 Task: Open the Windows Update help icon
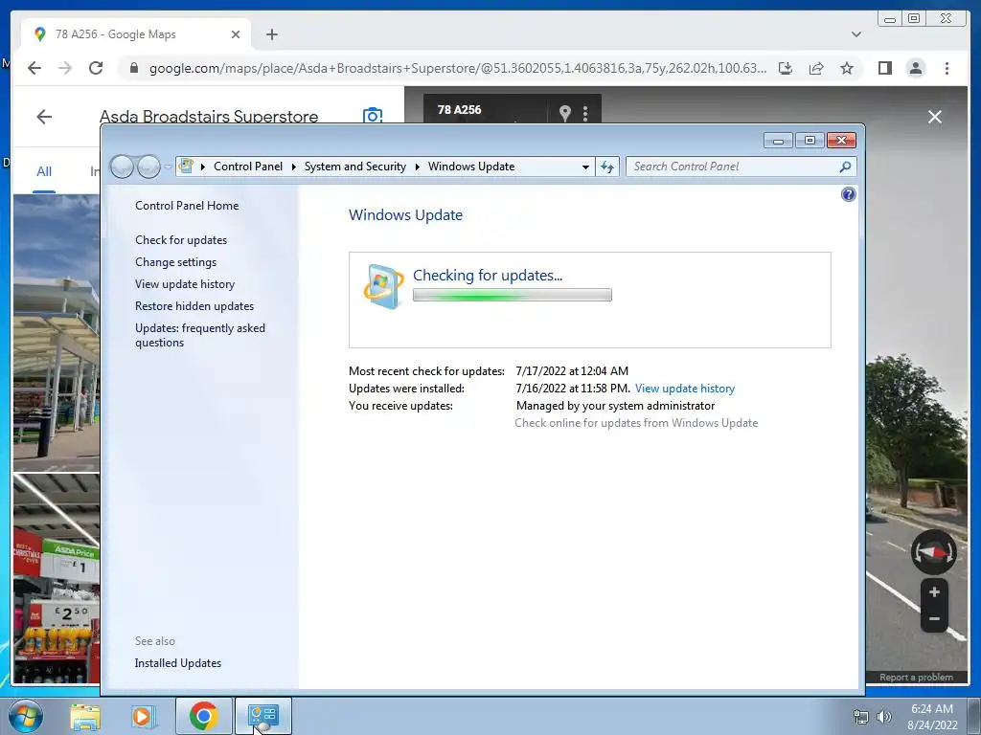(x=849, y=194)
